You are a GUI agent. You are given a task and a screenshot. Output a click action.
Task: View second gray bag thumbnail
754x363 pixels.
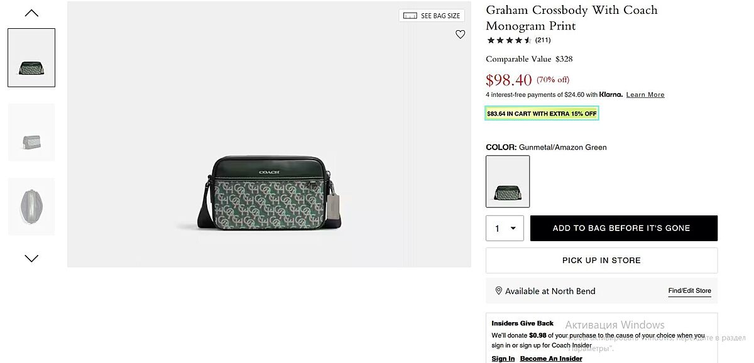[31, 133]
